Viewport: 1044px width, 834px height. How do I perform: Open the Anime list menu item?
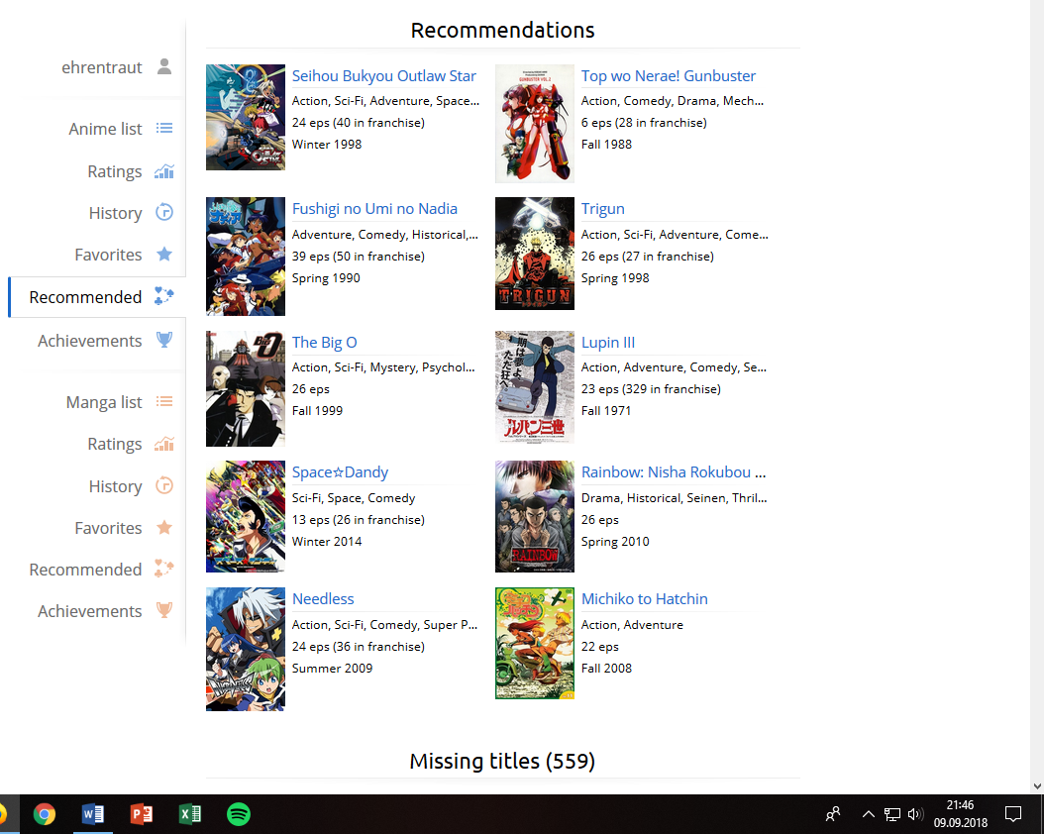tap(105, 129)
